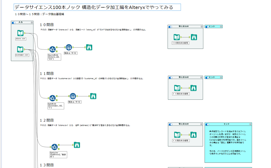Expand the ヒント container for question 10

pyautogui.click(x=221, y=27)
